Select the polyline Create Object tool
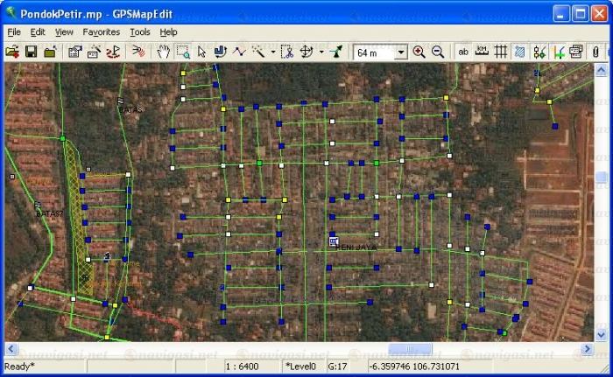The image size is (613, 377). [x=239, y=52]
